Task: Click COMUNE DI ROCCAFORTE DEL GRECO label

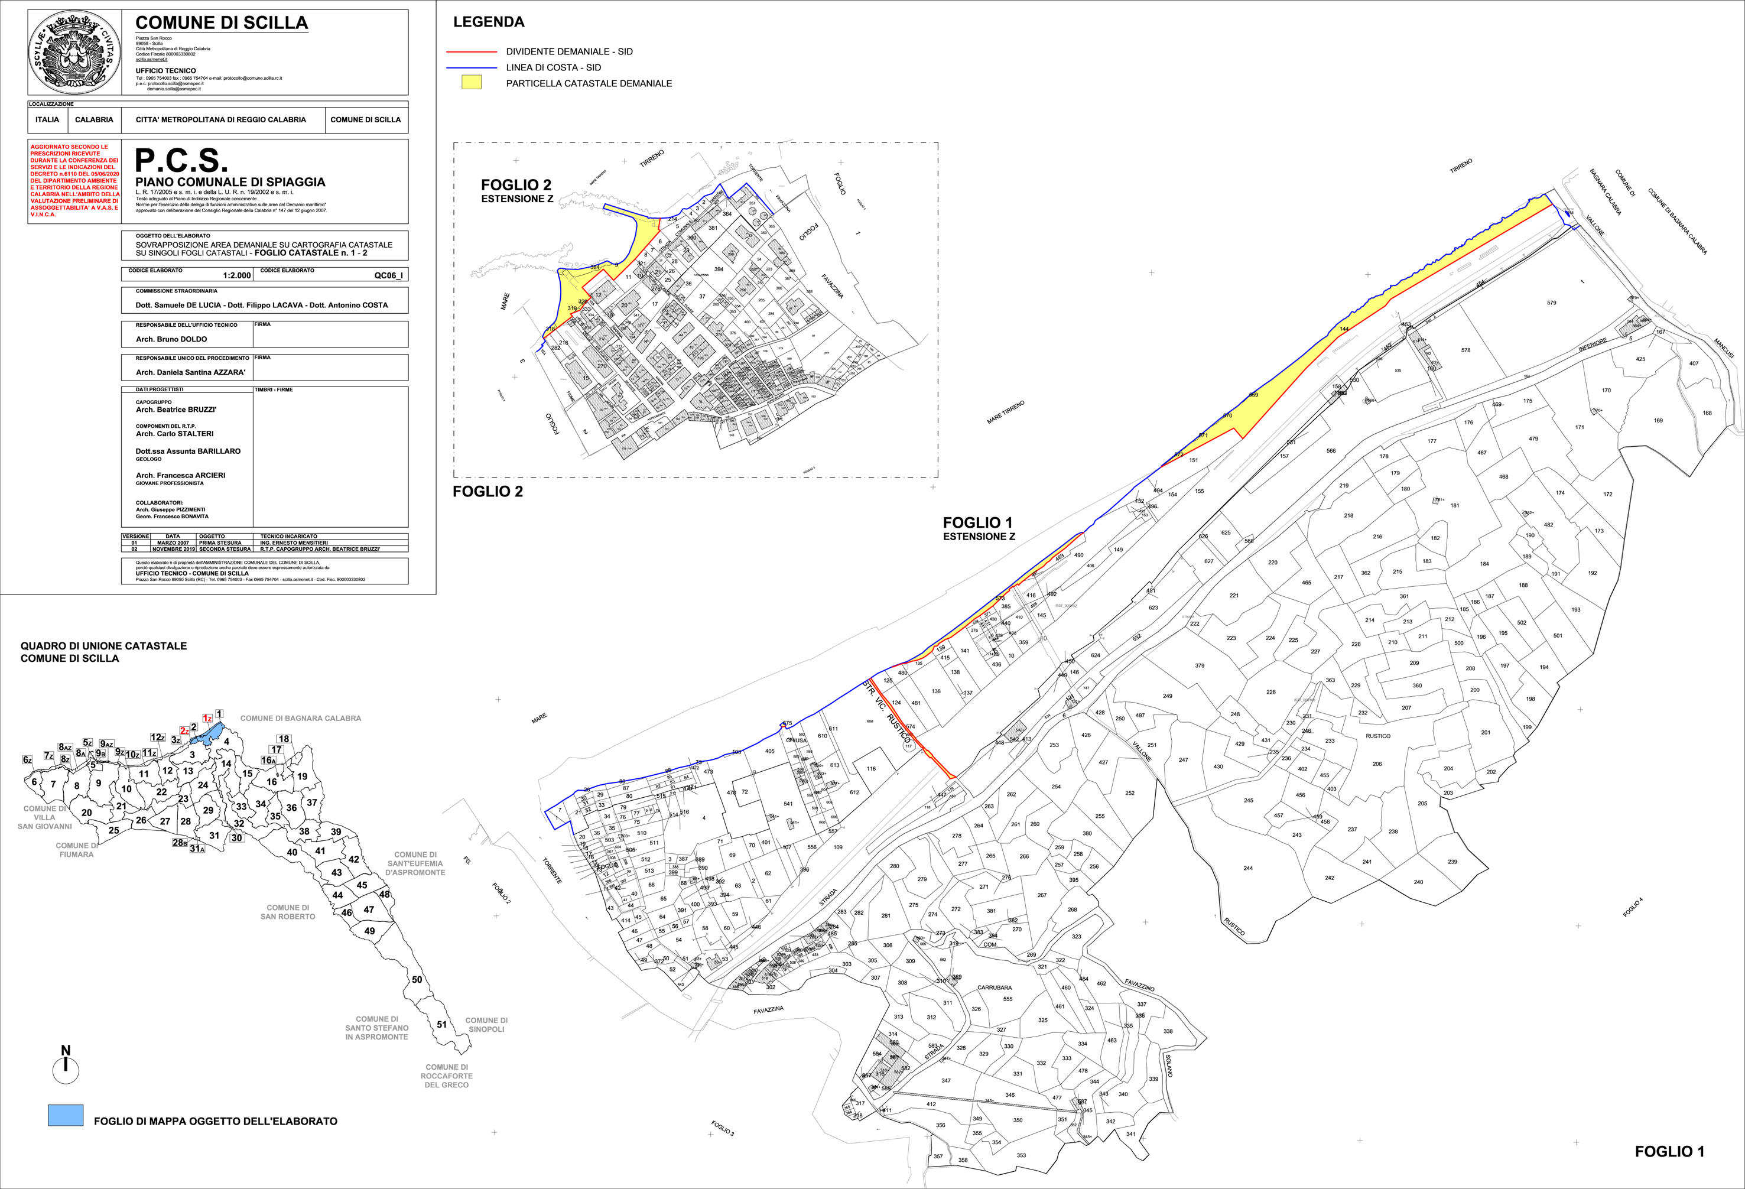Action: click(447, 1076)
